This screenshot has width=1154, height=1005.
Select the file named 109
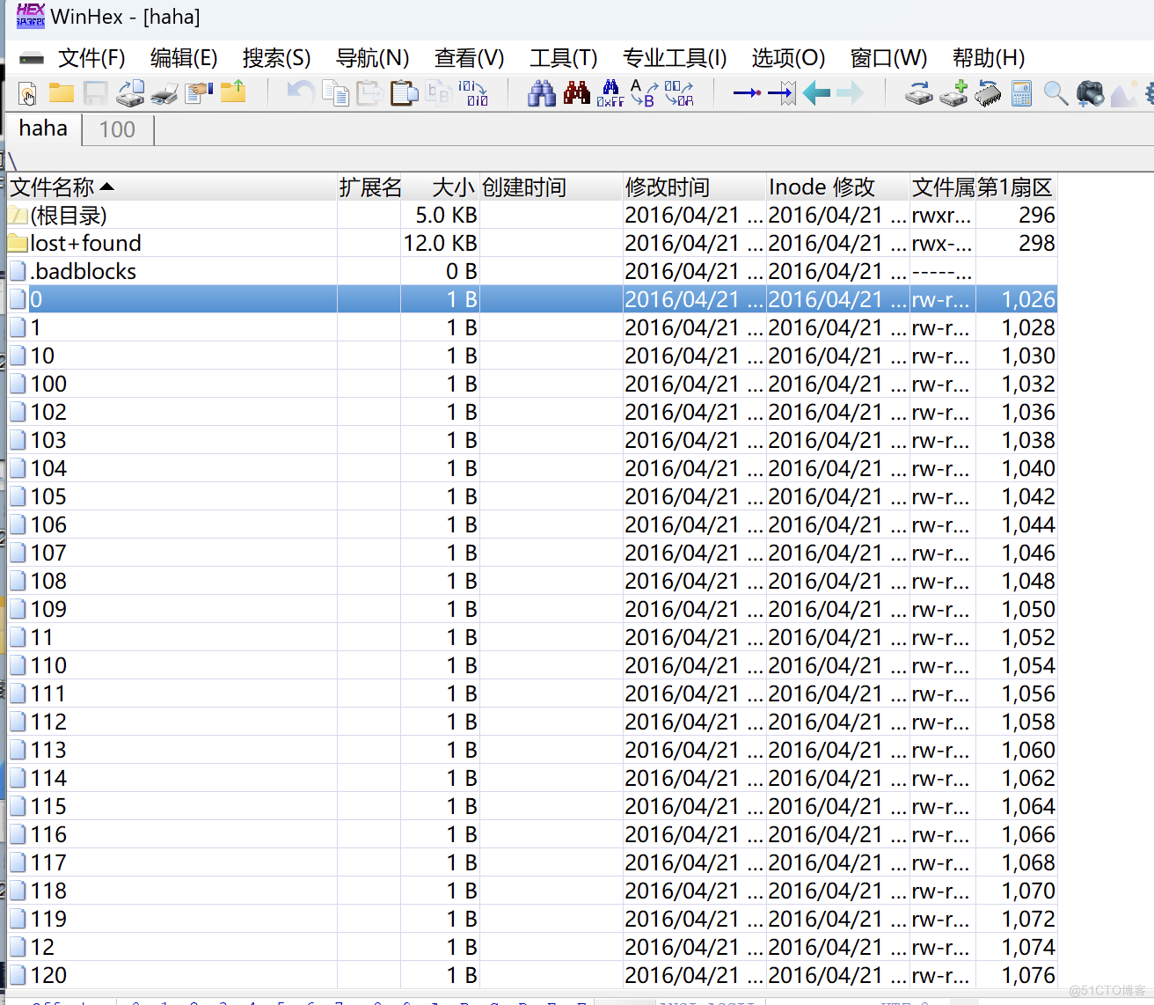[x=532, y=609]
